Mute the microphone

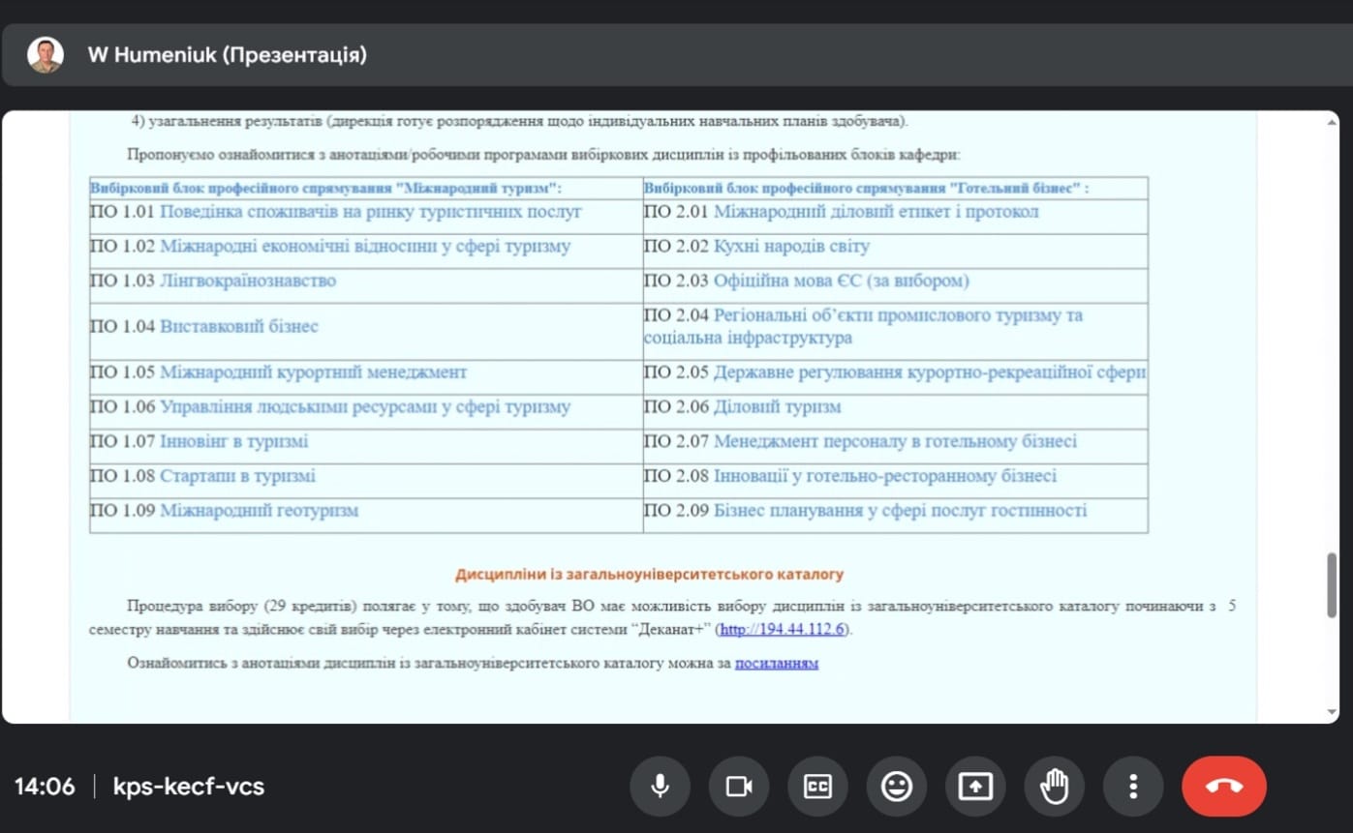point(660,787)
